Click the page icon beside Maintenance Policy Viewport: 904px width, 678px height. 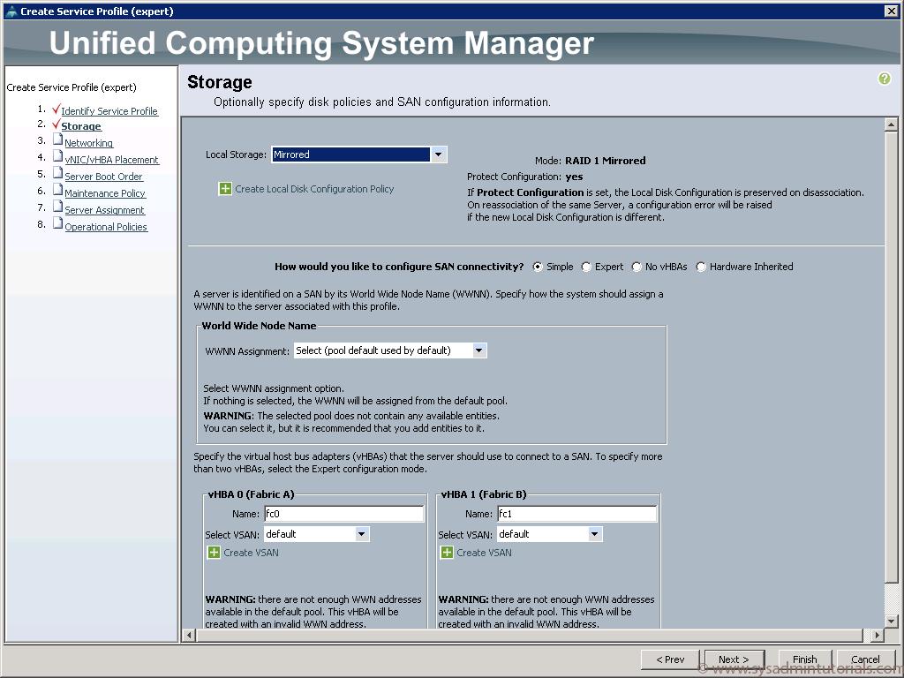(57, 189)
